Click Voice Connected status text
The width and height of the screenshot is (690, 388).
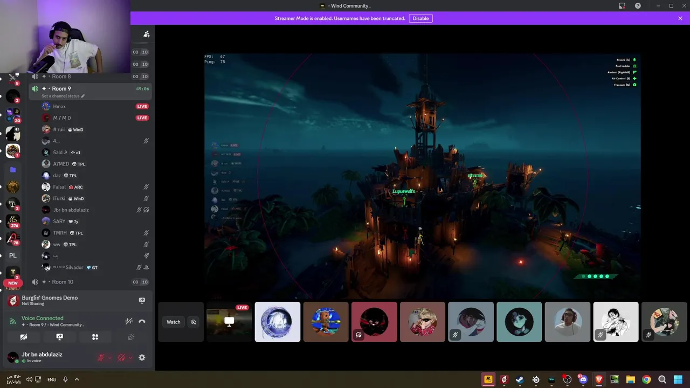(x=42, y=318)
